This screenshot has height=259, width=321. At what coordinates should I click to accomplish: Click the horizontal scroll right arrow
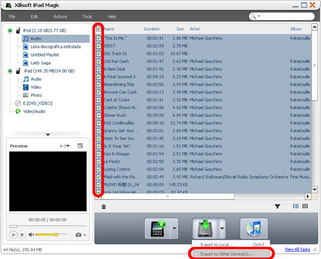click(308, 196)
